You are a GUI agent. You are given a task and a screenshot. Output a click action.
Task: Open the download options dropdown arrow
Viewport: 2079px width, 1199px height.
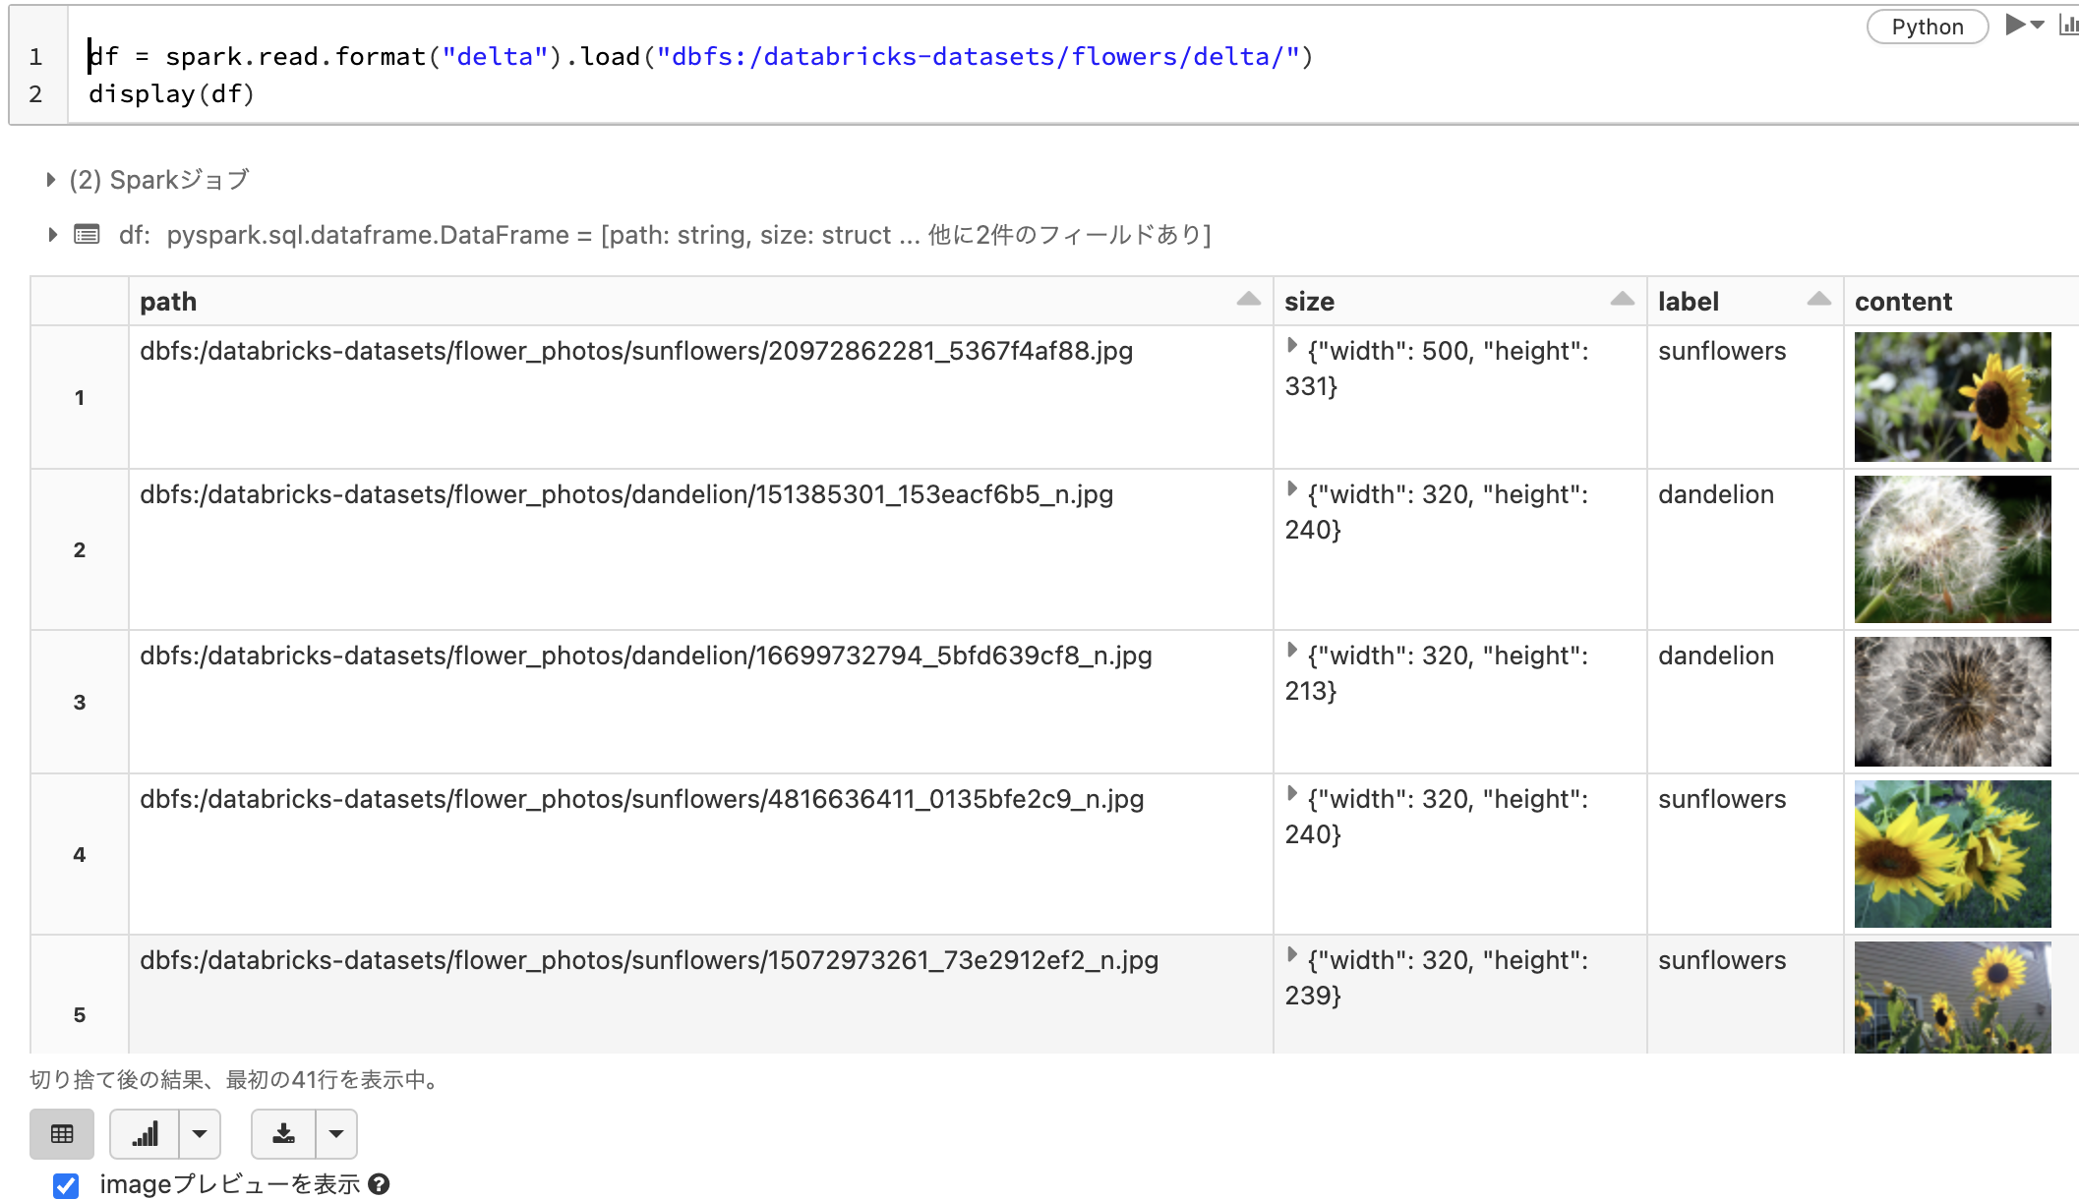point(335,1133)
